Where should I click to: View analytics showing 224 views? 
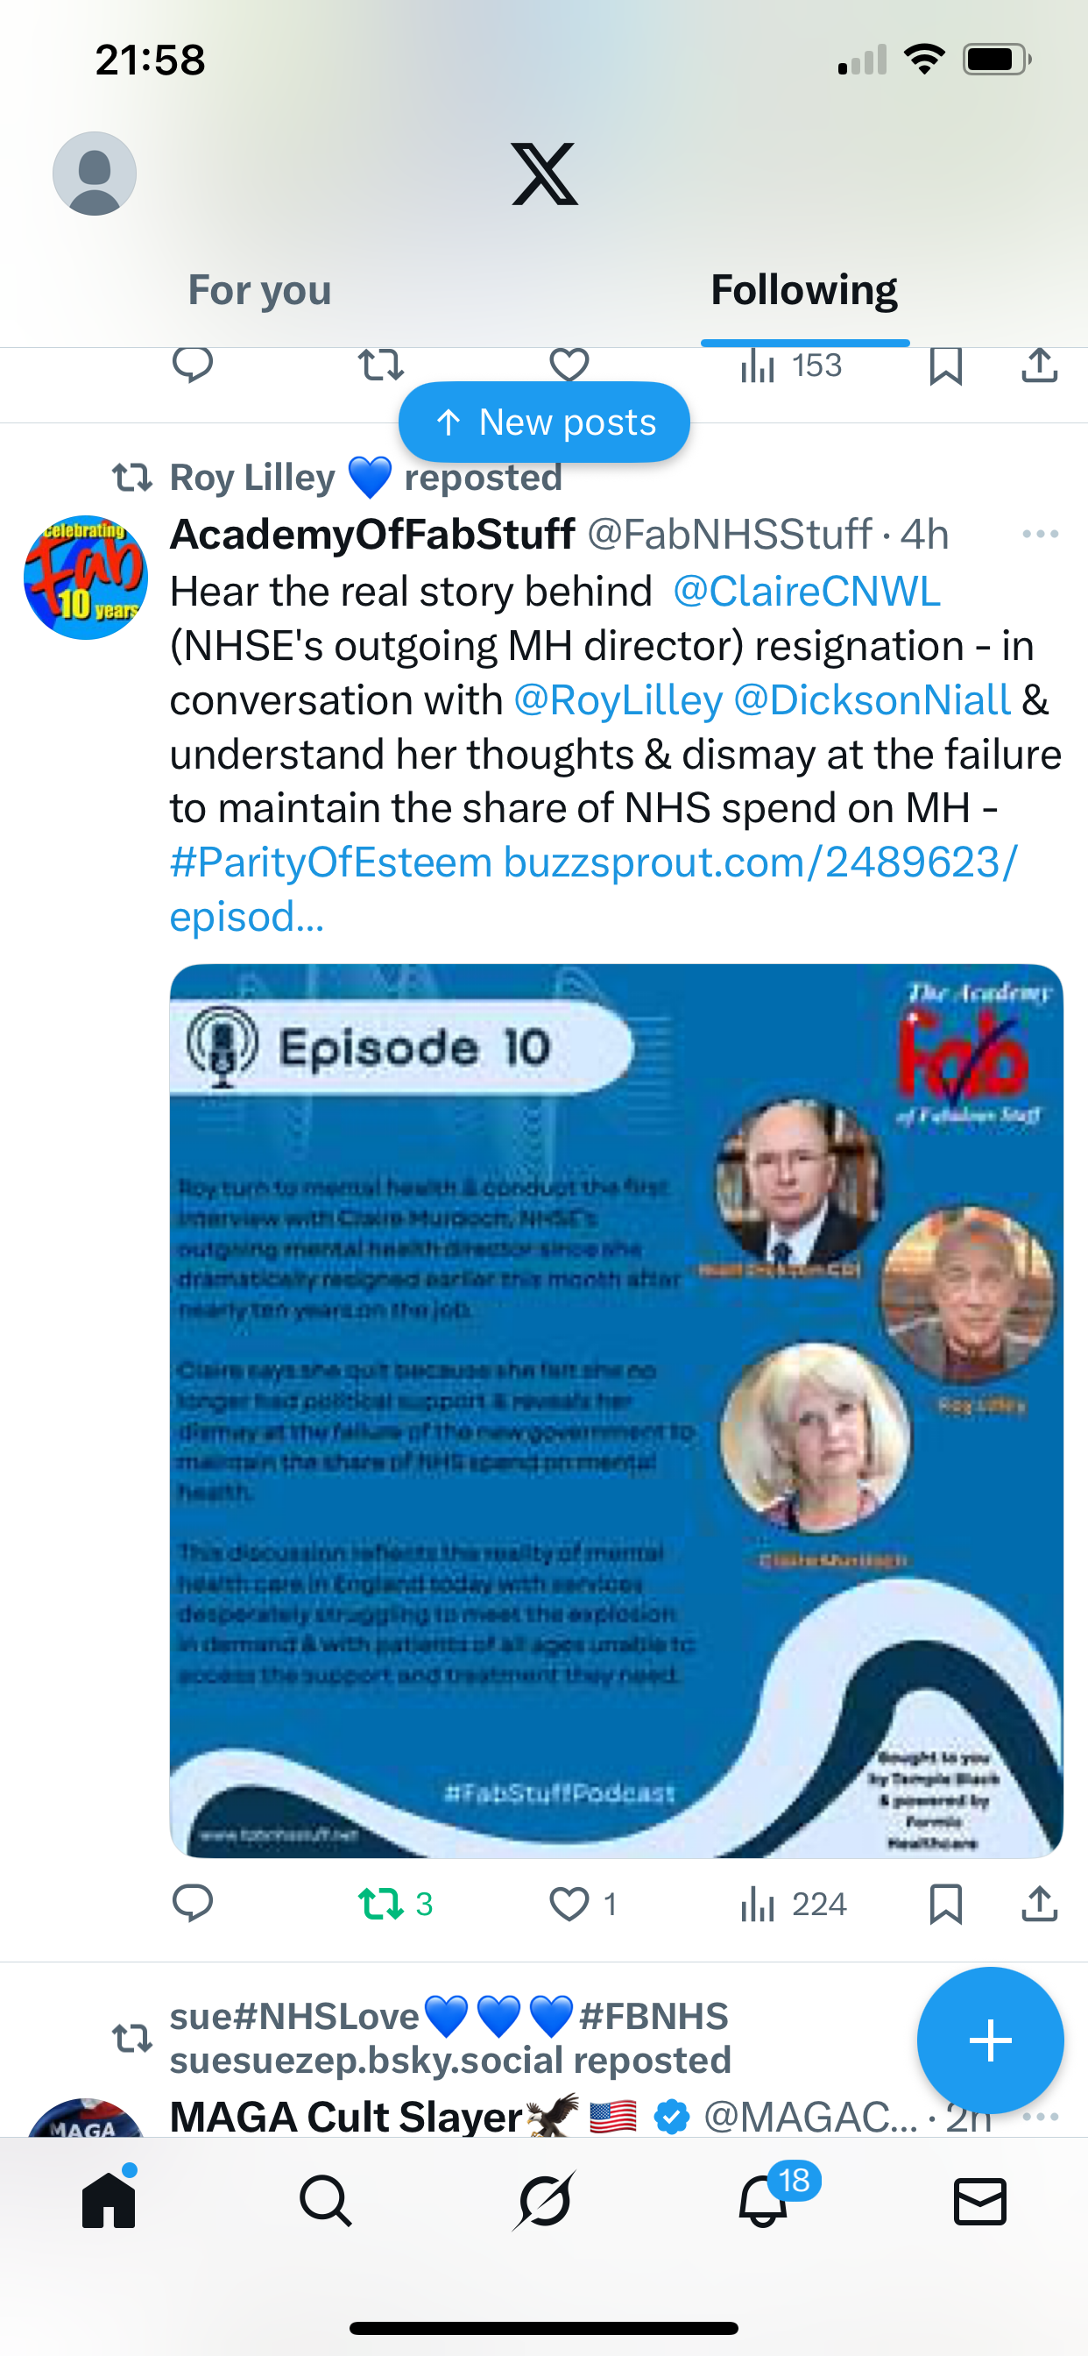793,1903
